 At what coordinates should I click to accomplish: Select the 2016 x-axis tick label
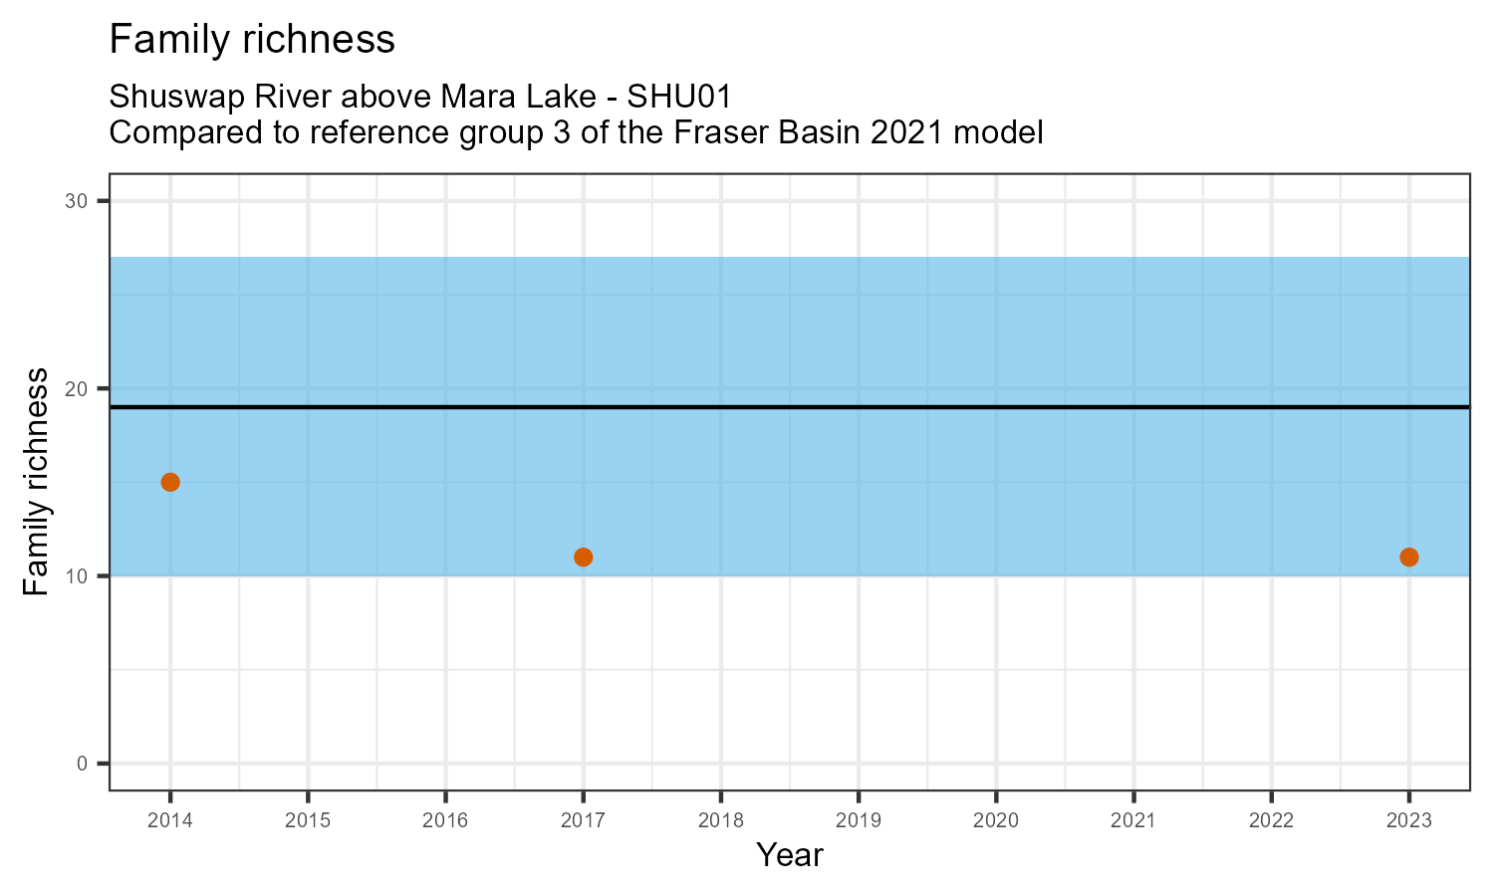[x=445, y=821]
